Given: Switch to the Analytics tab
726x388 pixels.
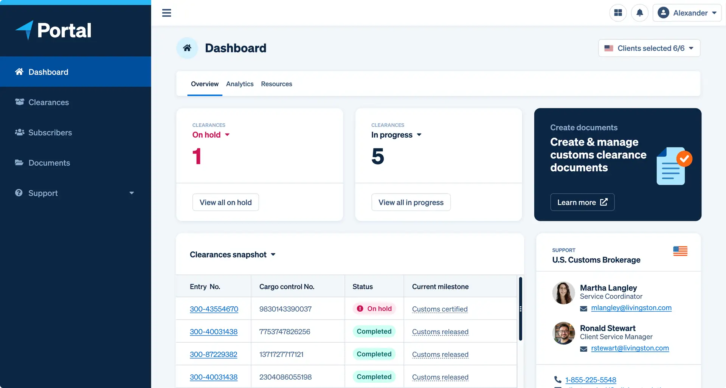Looking at the screenshot, I should pyautogui.click(x=240, y=84).
